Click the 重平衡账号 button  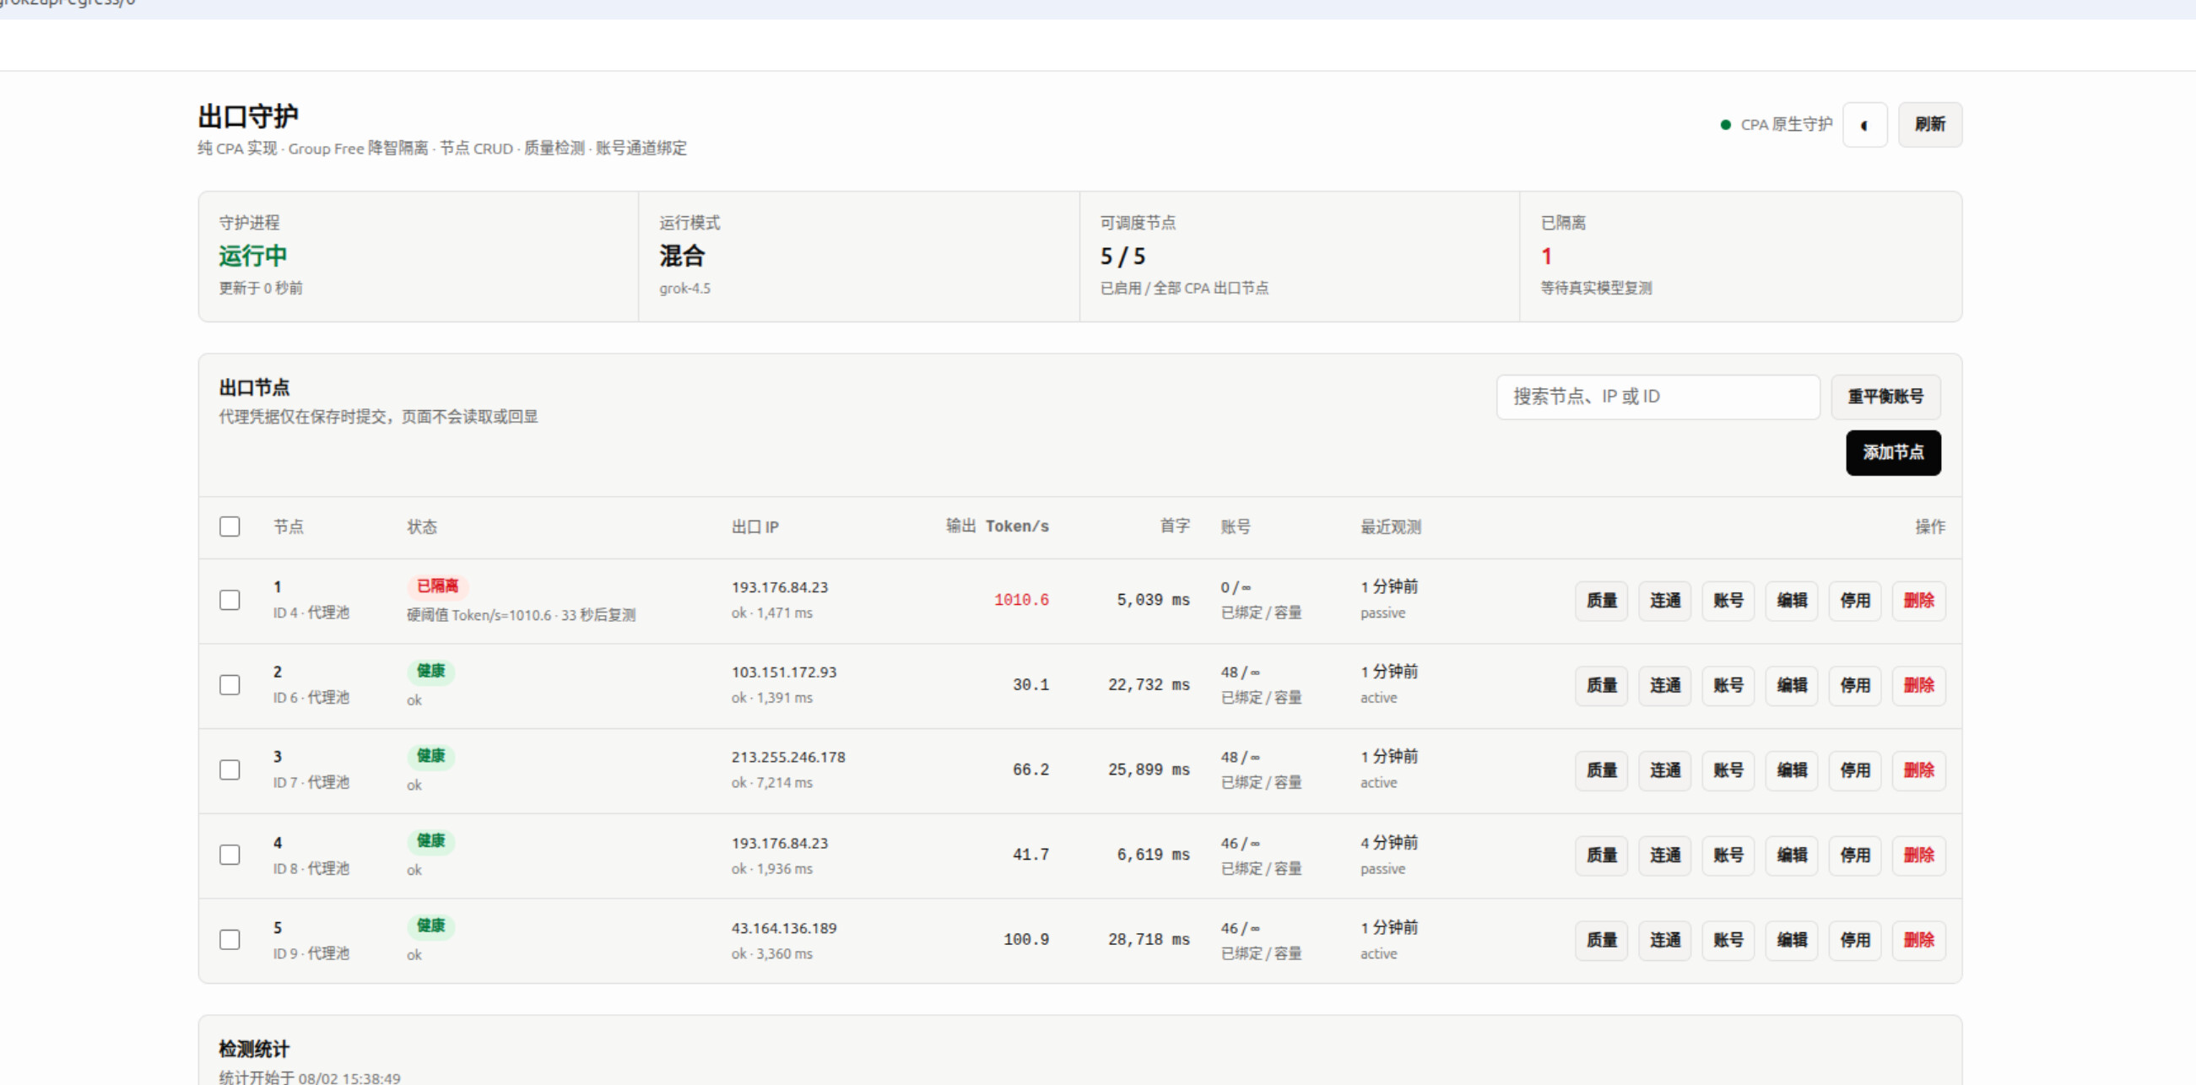(x=1885, y=397)
